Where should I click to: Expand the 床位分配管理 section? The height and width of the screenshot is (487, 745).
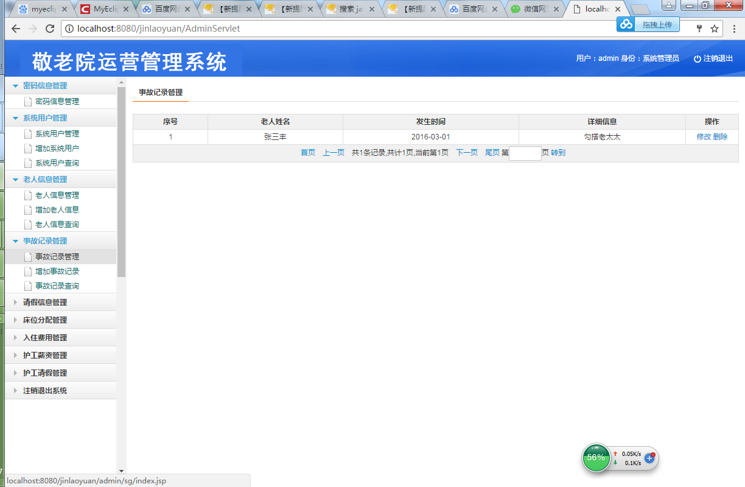[x=15, y=320]
